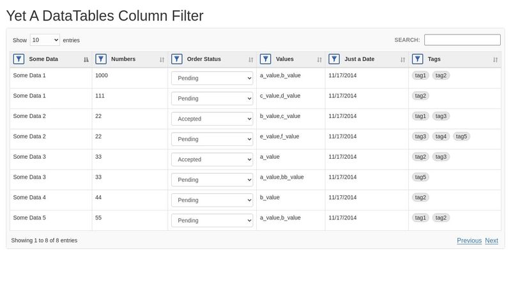The width and height of the screenshot is (511, 287).
Task: Expand Accepted status dropdown for a_value row
Action: (212, 159)
